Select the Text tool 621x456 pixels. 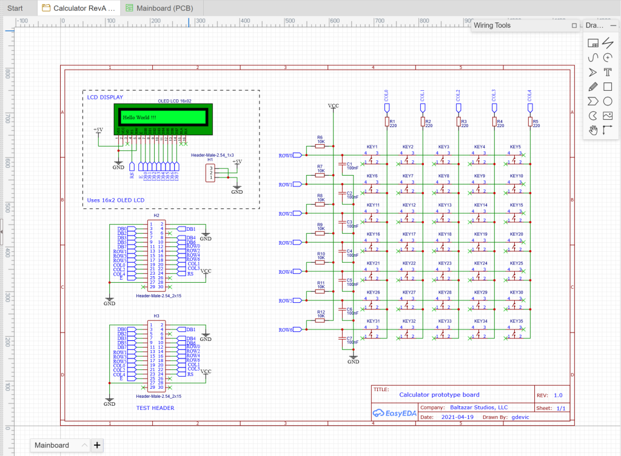tap(608, 72)
